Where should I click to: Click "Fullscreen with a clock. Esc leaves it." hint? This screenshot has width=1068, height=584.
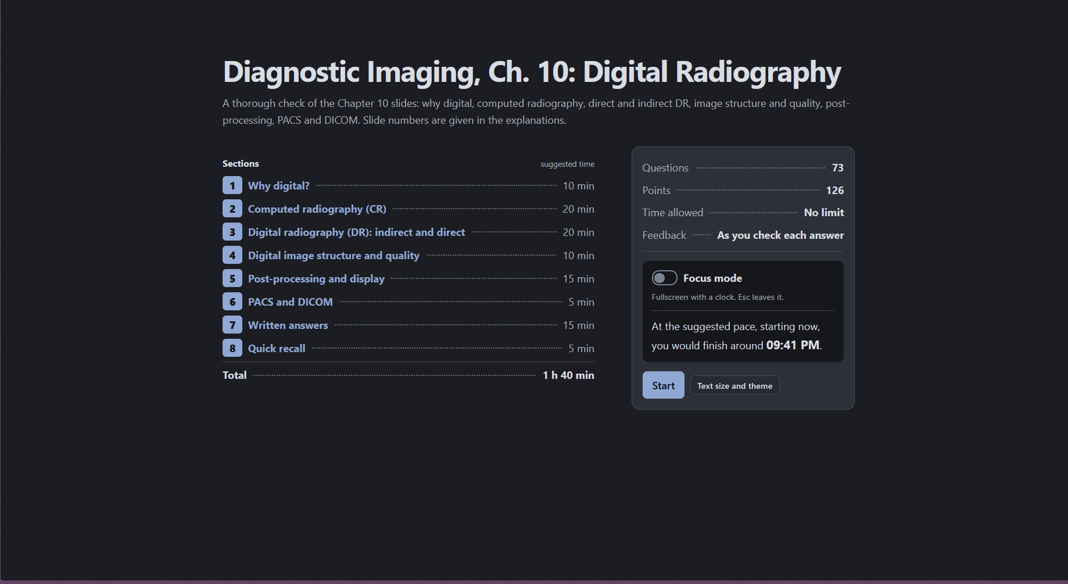(x=718, y=297)
